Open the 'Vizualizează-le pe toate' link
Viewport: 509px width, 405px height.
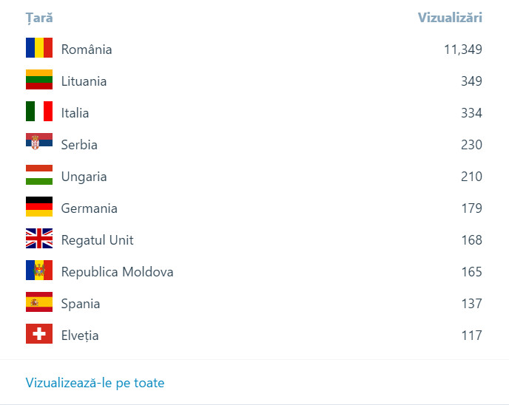click(x=95, y=383)
